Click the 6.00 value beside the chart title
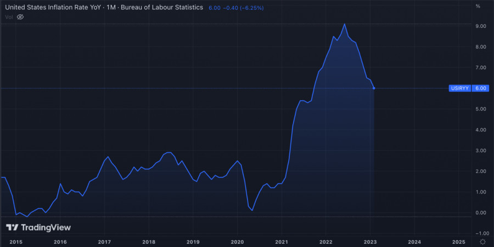This screenshot has height=247, width=494. point(215,8)
